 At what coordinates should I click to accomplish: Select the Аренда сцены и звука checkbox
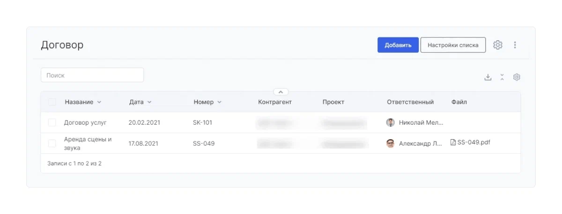point(52,143)
